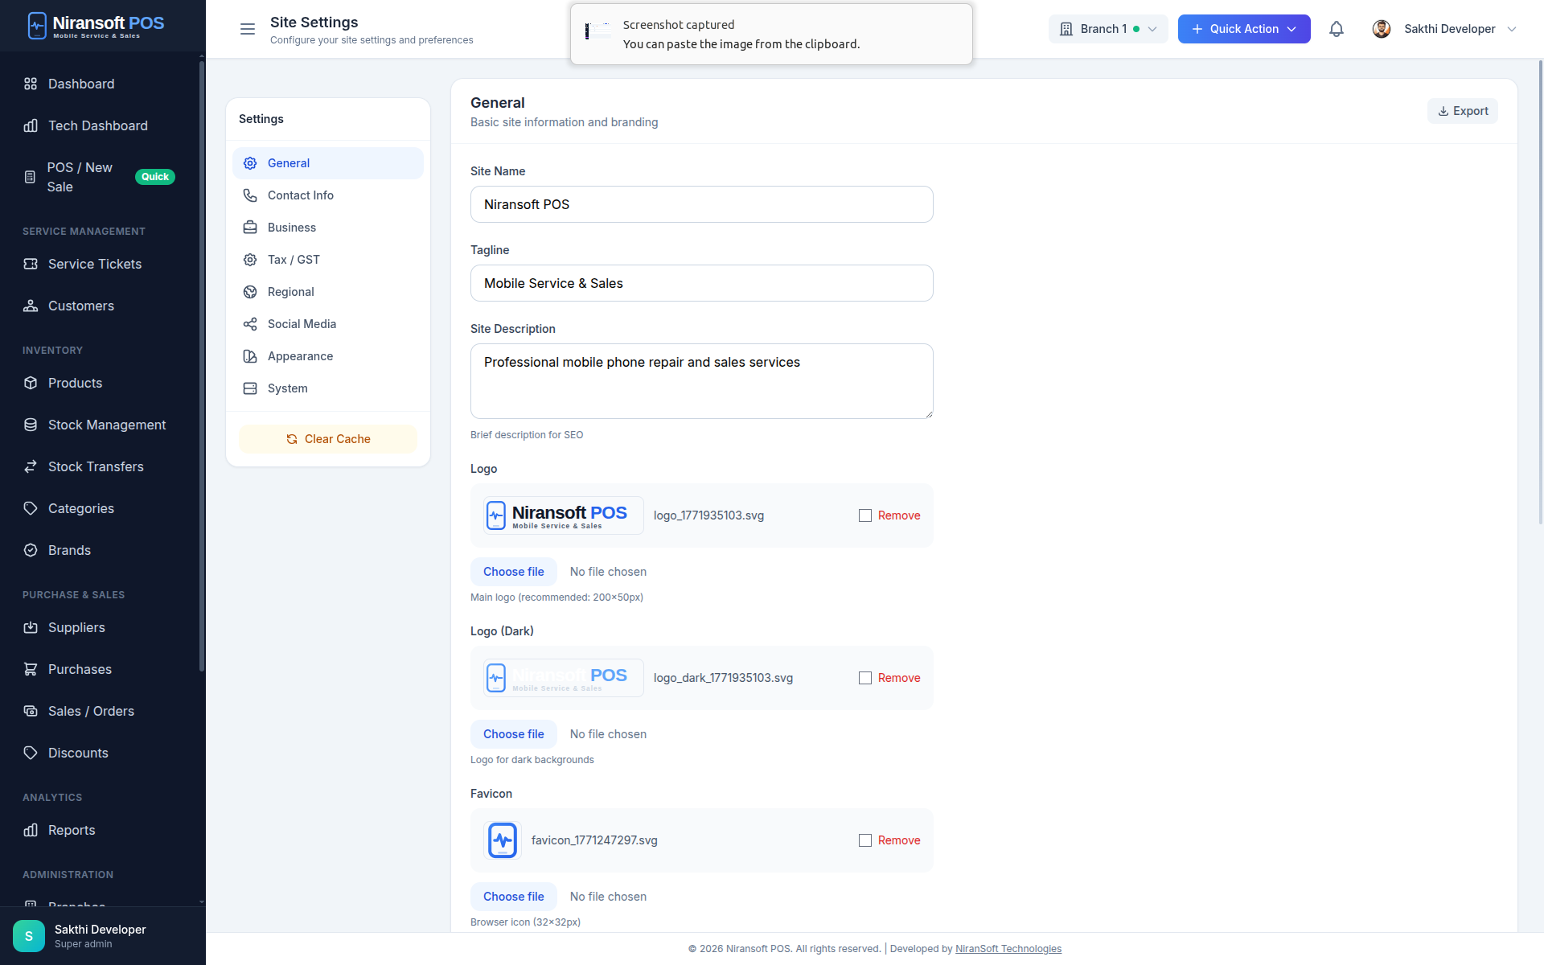Open the notifications bell icon
The image size is (1544, 965).
pyautogui.click(x=1336, y=29)
